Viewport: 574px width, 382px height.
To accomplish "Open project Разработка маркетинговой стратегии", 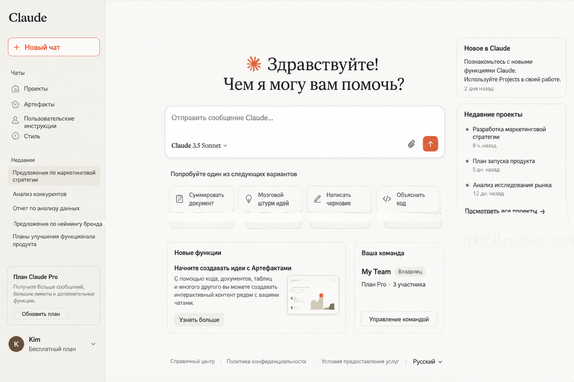I will coord(509,133).
